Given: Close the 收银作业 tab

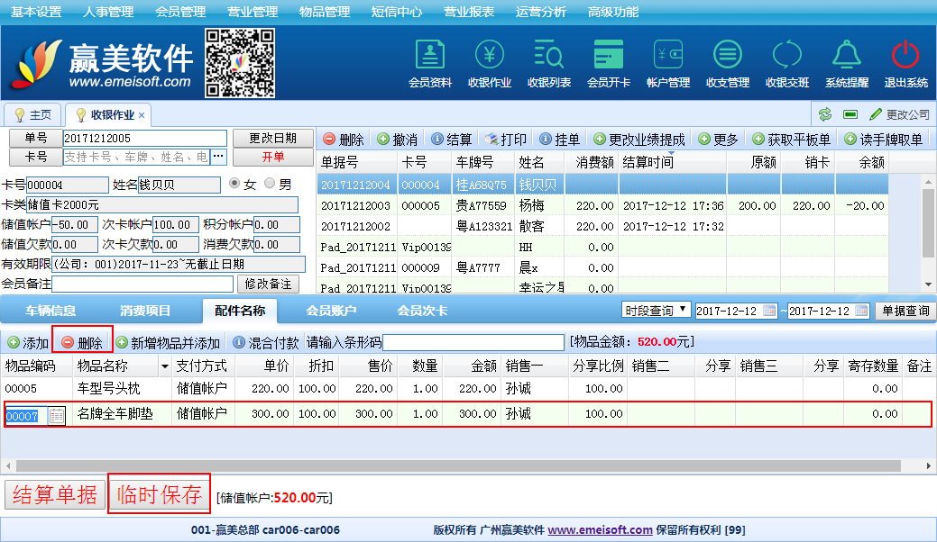Looking at the screenshot, I should pos(142,115).
